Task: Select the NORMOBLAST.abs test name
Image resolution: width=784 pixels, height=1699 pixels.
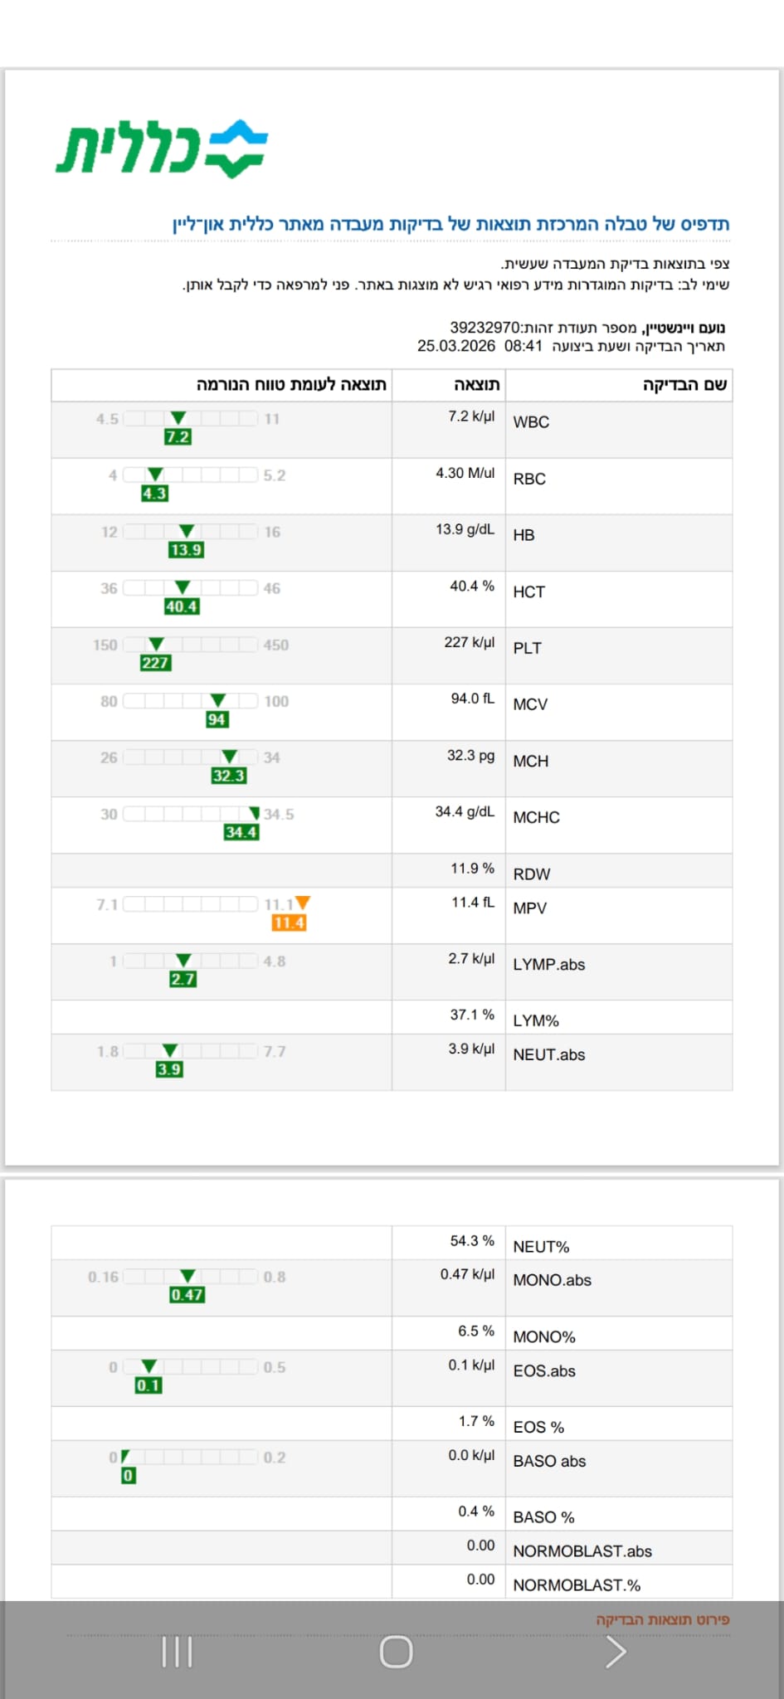Action: 582,1551
